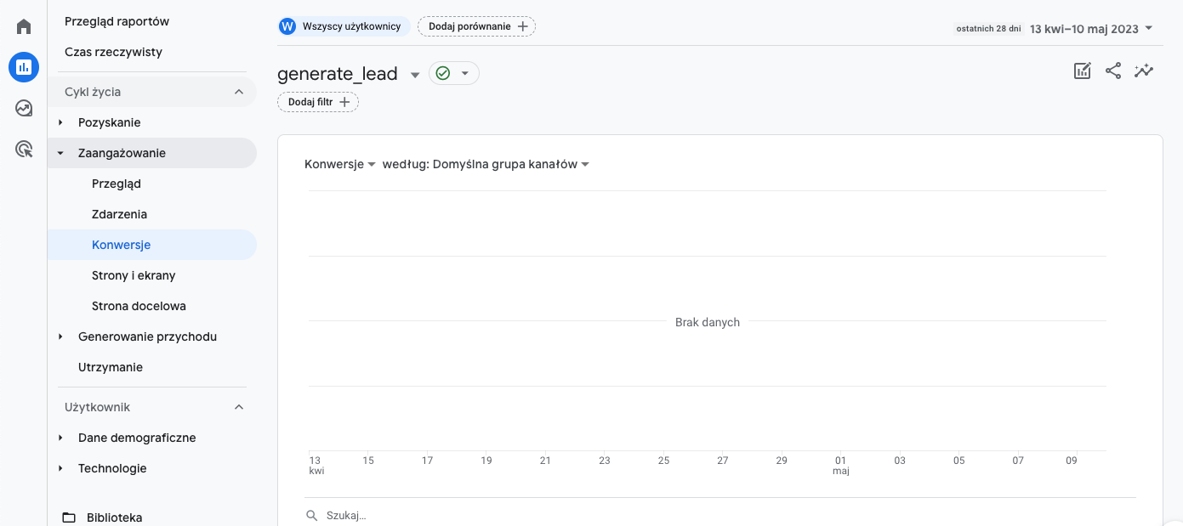The width and height of the screenshot is (1183, 526).
Task: Open the Home icon in left rail
Action: coord(24,26)
